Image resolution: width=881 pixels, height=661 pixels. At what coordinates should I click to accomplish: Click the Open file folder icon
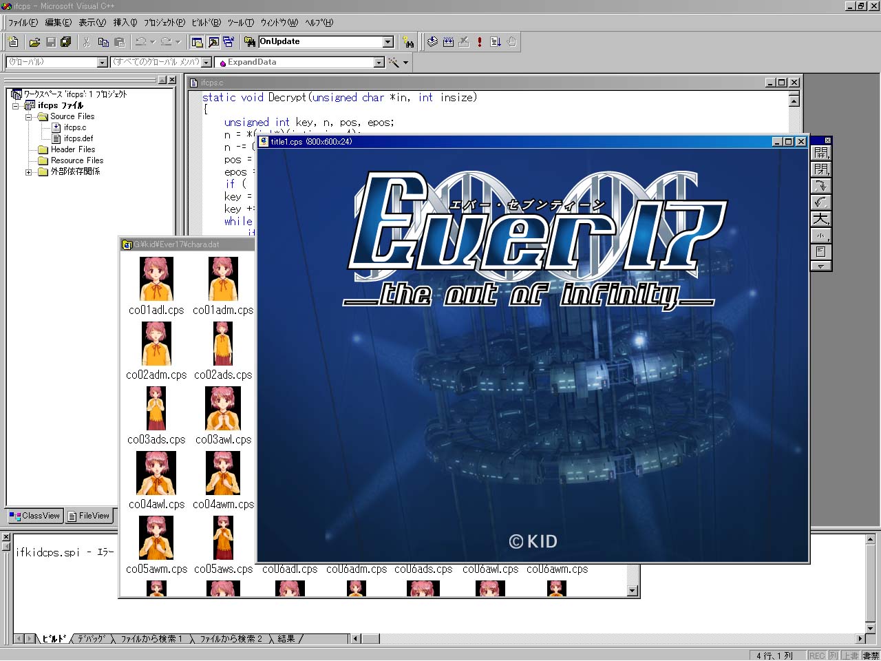(34, 42)
